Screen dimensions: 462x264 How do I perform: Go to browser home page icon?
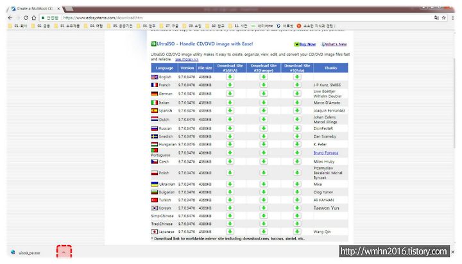(34, 18)
